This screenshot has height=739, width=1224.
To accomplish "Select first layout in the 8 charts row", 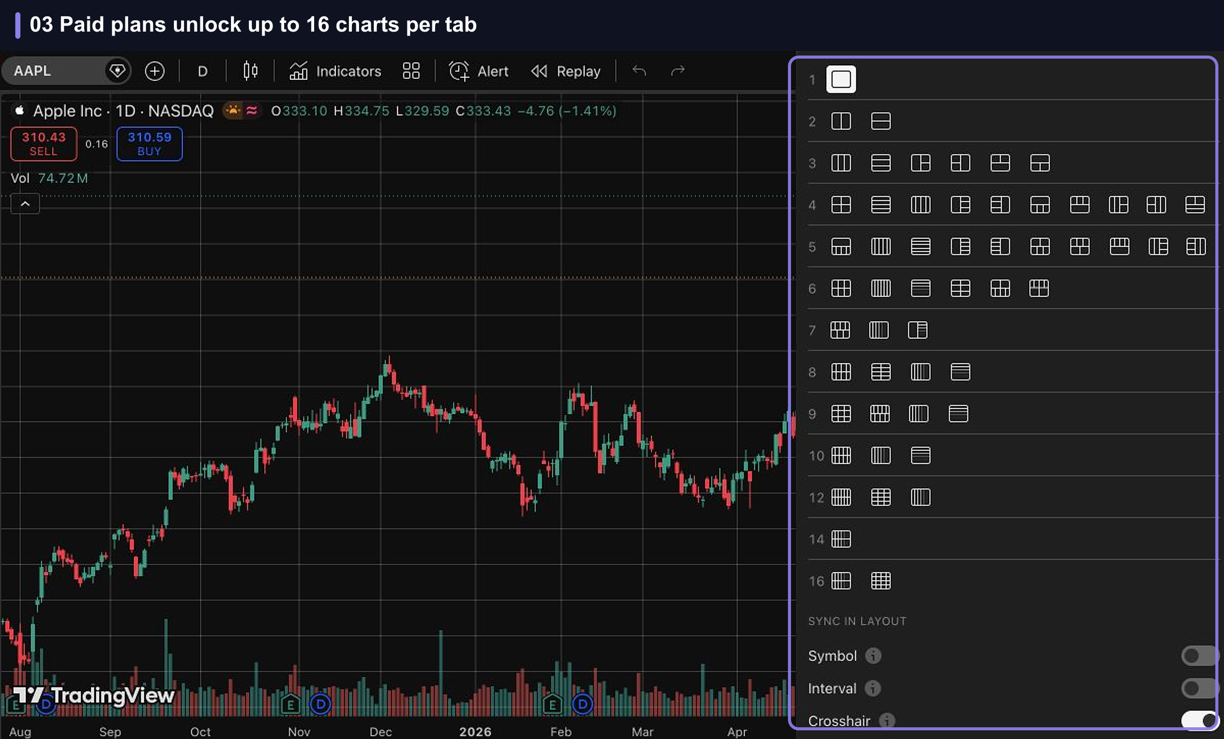I will (841, 372).
